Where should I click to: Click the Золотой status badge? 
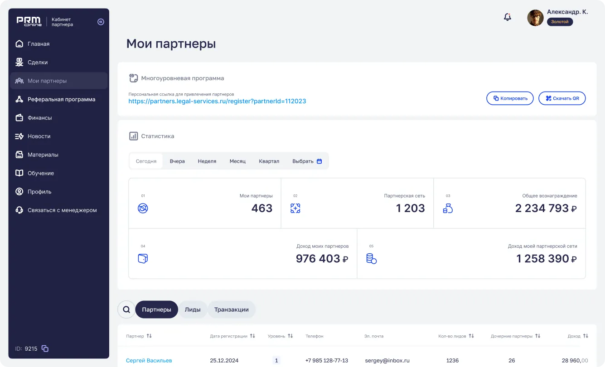[x=560, y=22]
